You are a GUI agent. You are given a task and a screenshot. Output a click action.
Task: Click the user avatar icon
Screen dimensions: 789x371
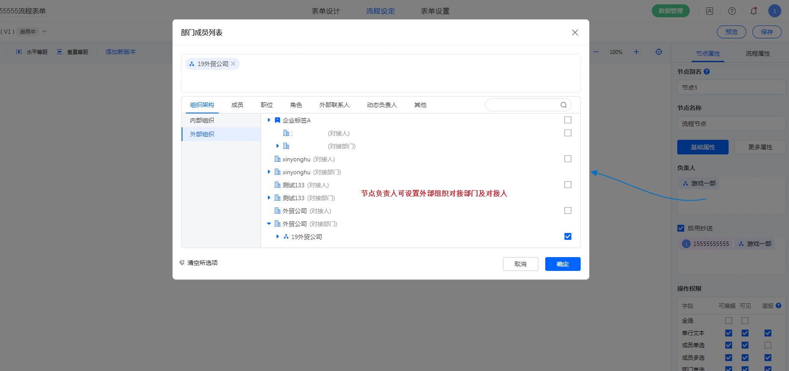774,11
